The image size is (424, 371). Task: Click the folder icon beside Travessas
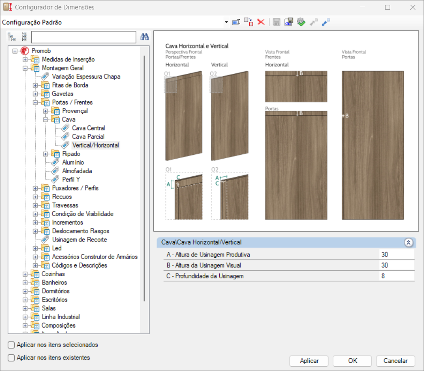(45, 205)
